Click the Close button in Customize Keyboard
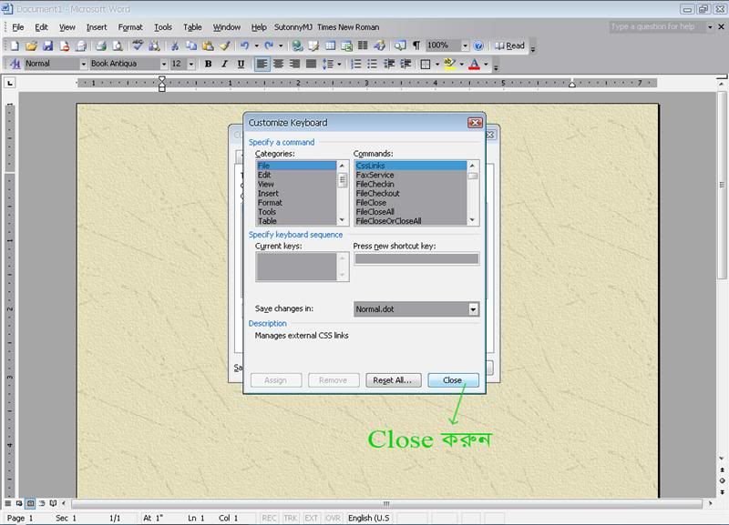 [452, 380]
